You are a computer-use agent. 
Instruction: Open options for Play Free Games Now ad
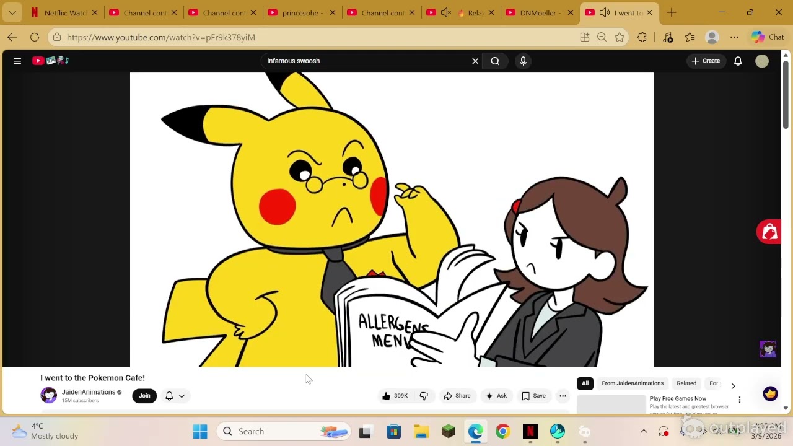click(x=739, y=400)
